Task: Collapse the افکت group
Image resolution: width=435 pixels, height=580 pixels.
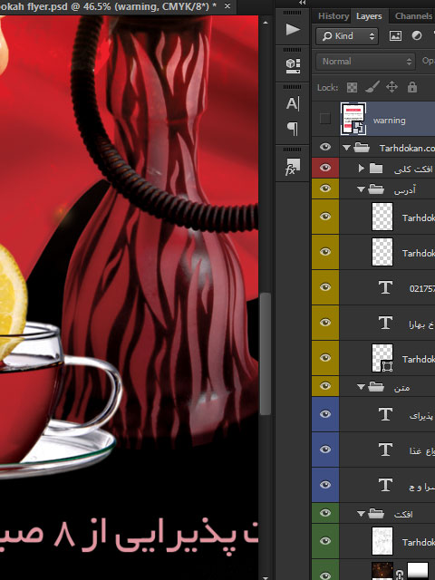Action: click(361, 514)
